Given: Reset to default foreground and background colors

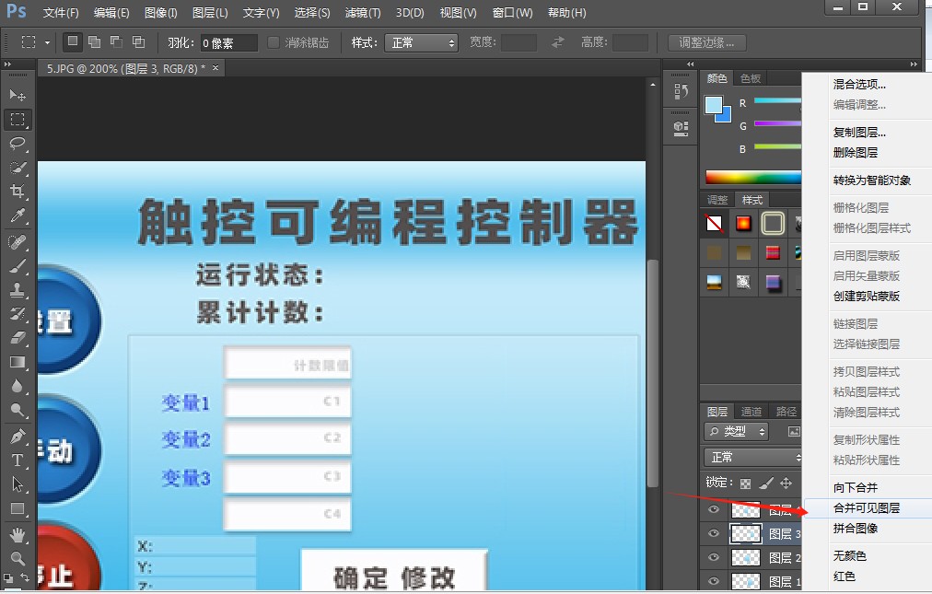Looking at the screenshot, I should (8, 578).
